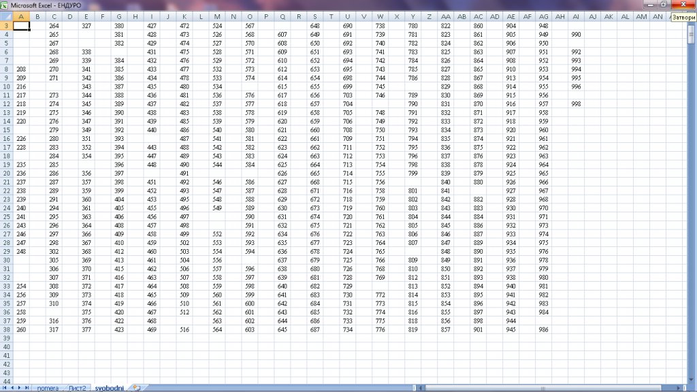Show the next sheet tab arrow

click(x=19, y=388)
